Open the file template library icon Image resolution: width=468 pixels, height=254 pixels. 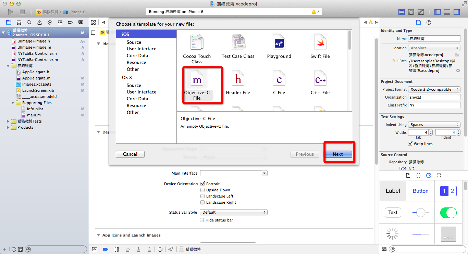point(408,175)
